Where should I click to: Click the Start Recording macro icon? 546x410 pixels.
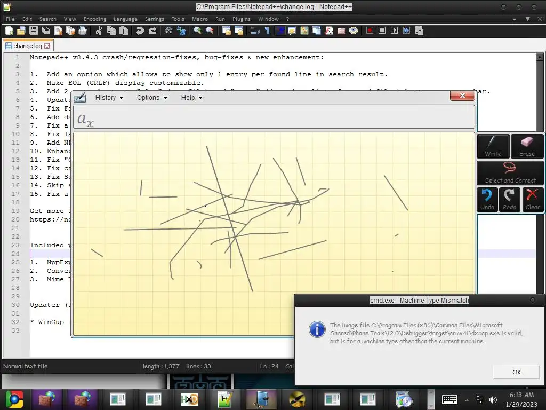370,30
